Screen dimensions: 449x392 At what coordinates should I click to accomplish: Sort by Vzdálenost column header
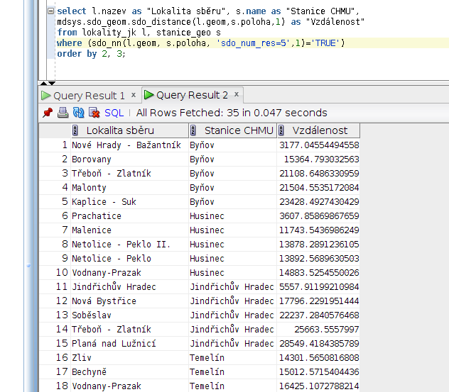pos(318,130)
